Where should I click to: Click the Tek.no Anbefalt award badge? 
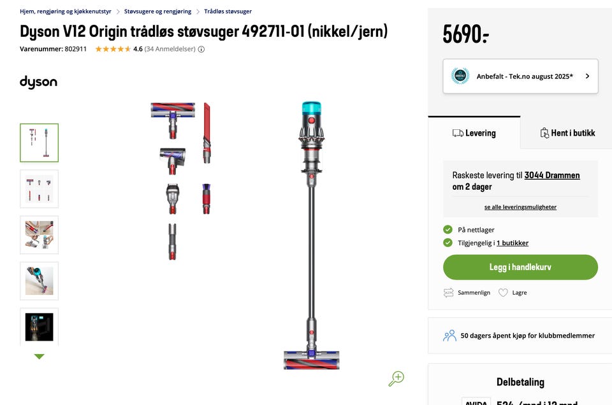(460, 76)
